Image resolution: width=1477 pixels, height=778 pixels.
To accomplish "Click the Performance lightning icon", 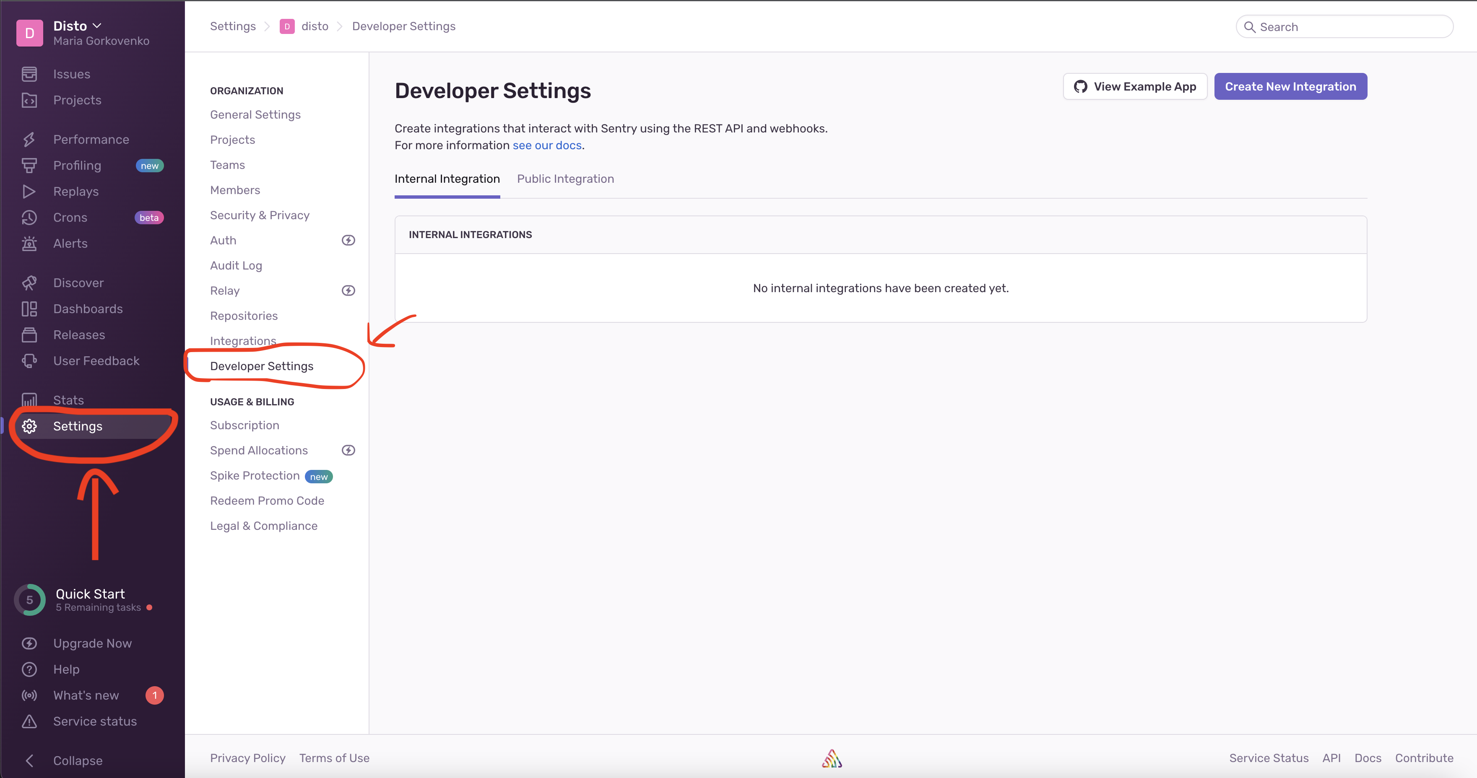I will pyautogui.click(x=29, y=139).
